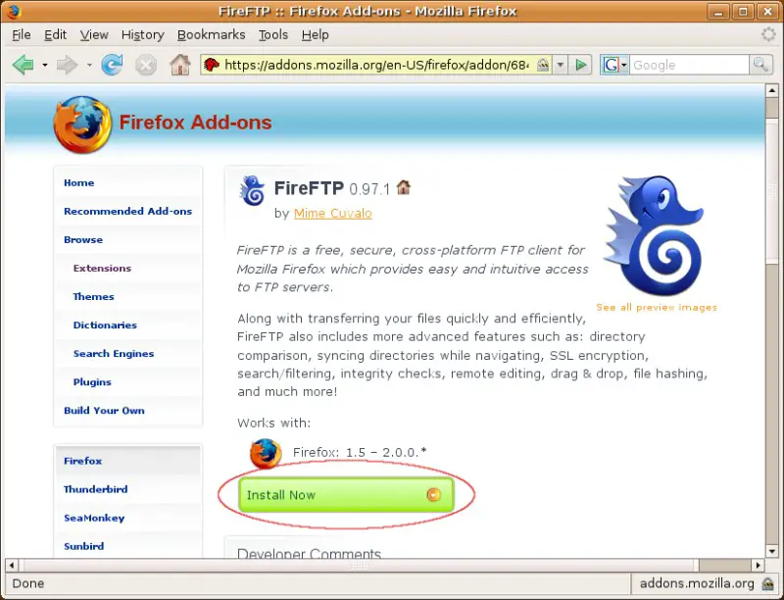Viewport: 784px width, 600px height.
Task: Open the File menu
Action: click(22, 35)
